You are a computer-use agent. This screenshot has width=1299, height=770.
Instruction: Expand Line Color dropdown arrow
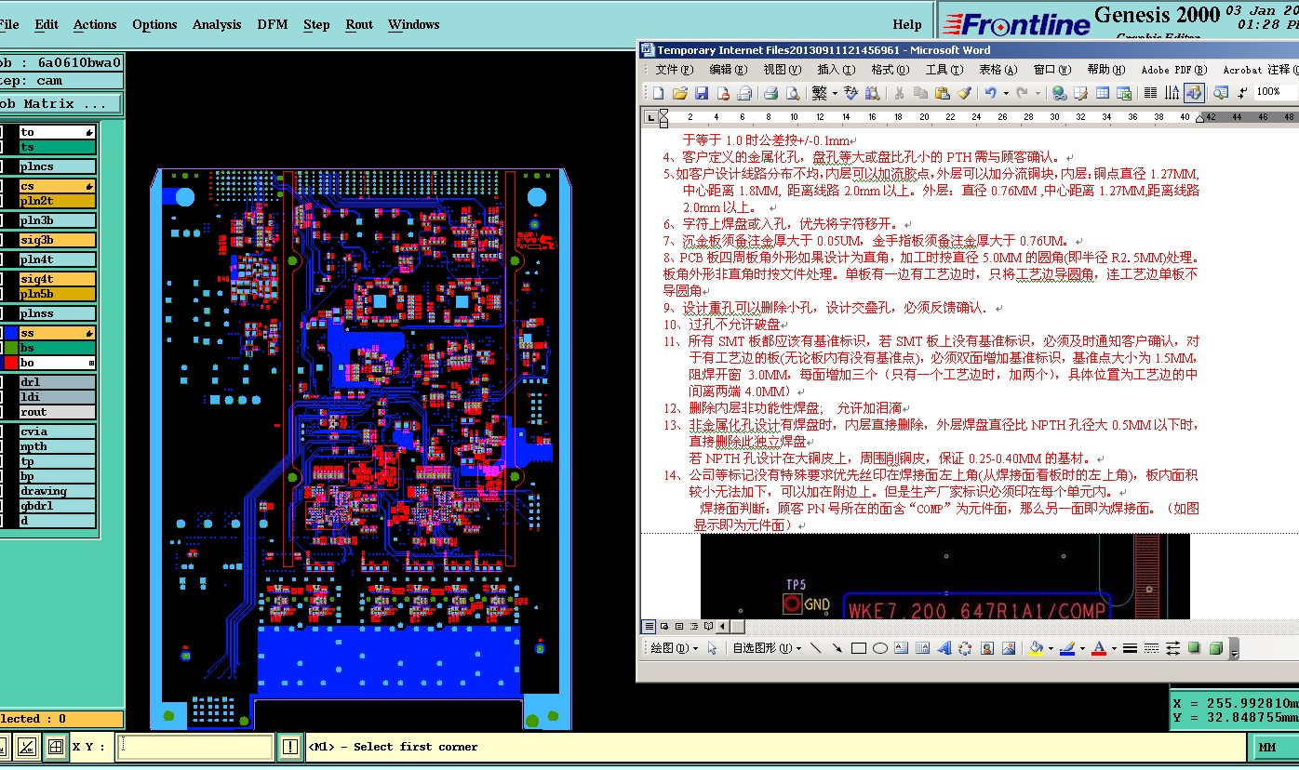tap(1082, 648)
